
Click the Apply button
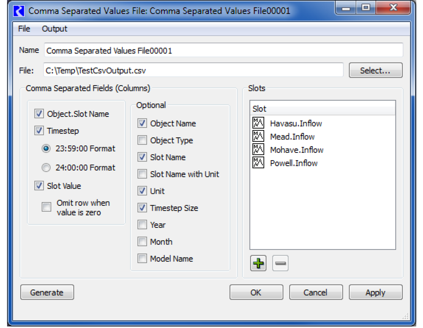point(375,292)
